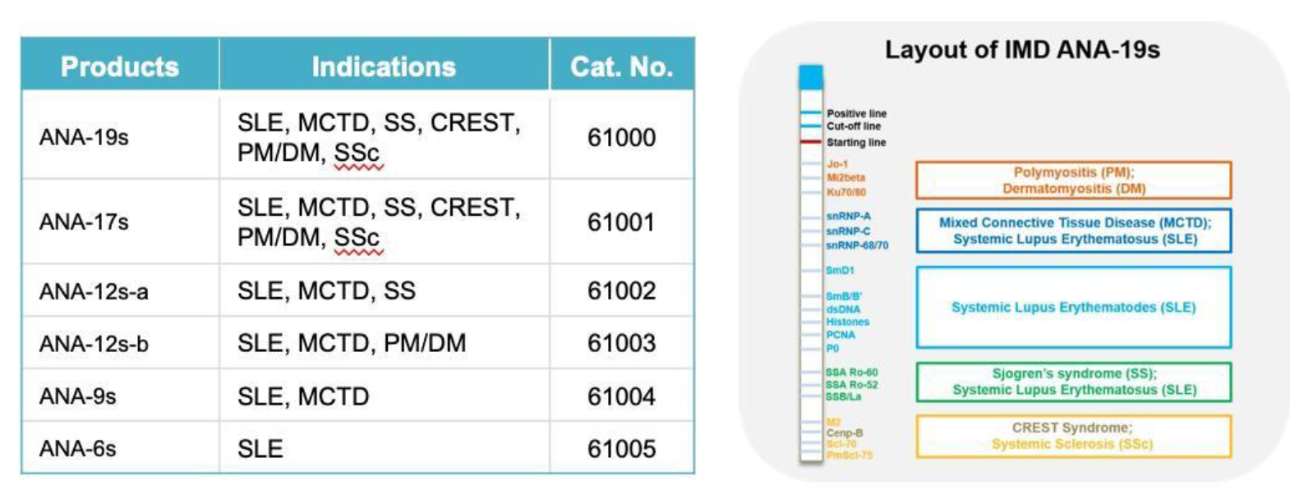Screen dimensions: 1304x494
Task: Click the ANA-12s-b product name
Action: click(94, 343)
